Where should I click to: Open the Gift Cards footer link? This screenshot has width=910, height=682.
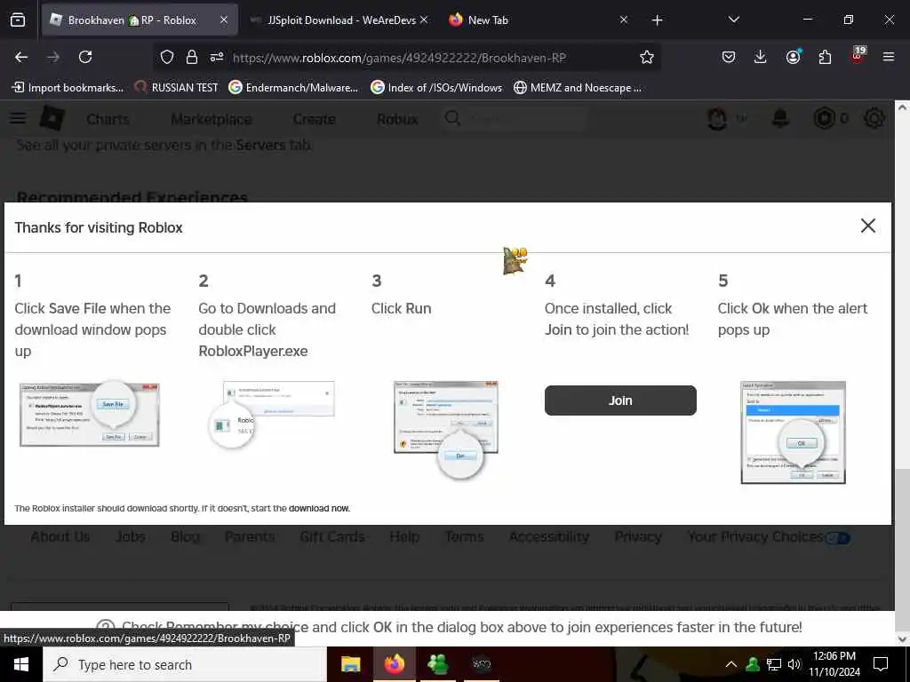(x=332, y=537)
